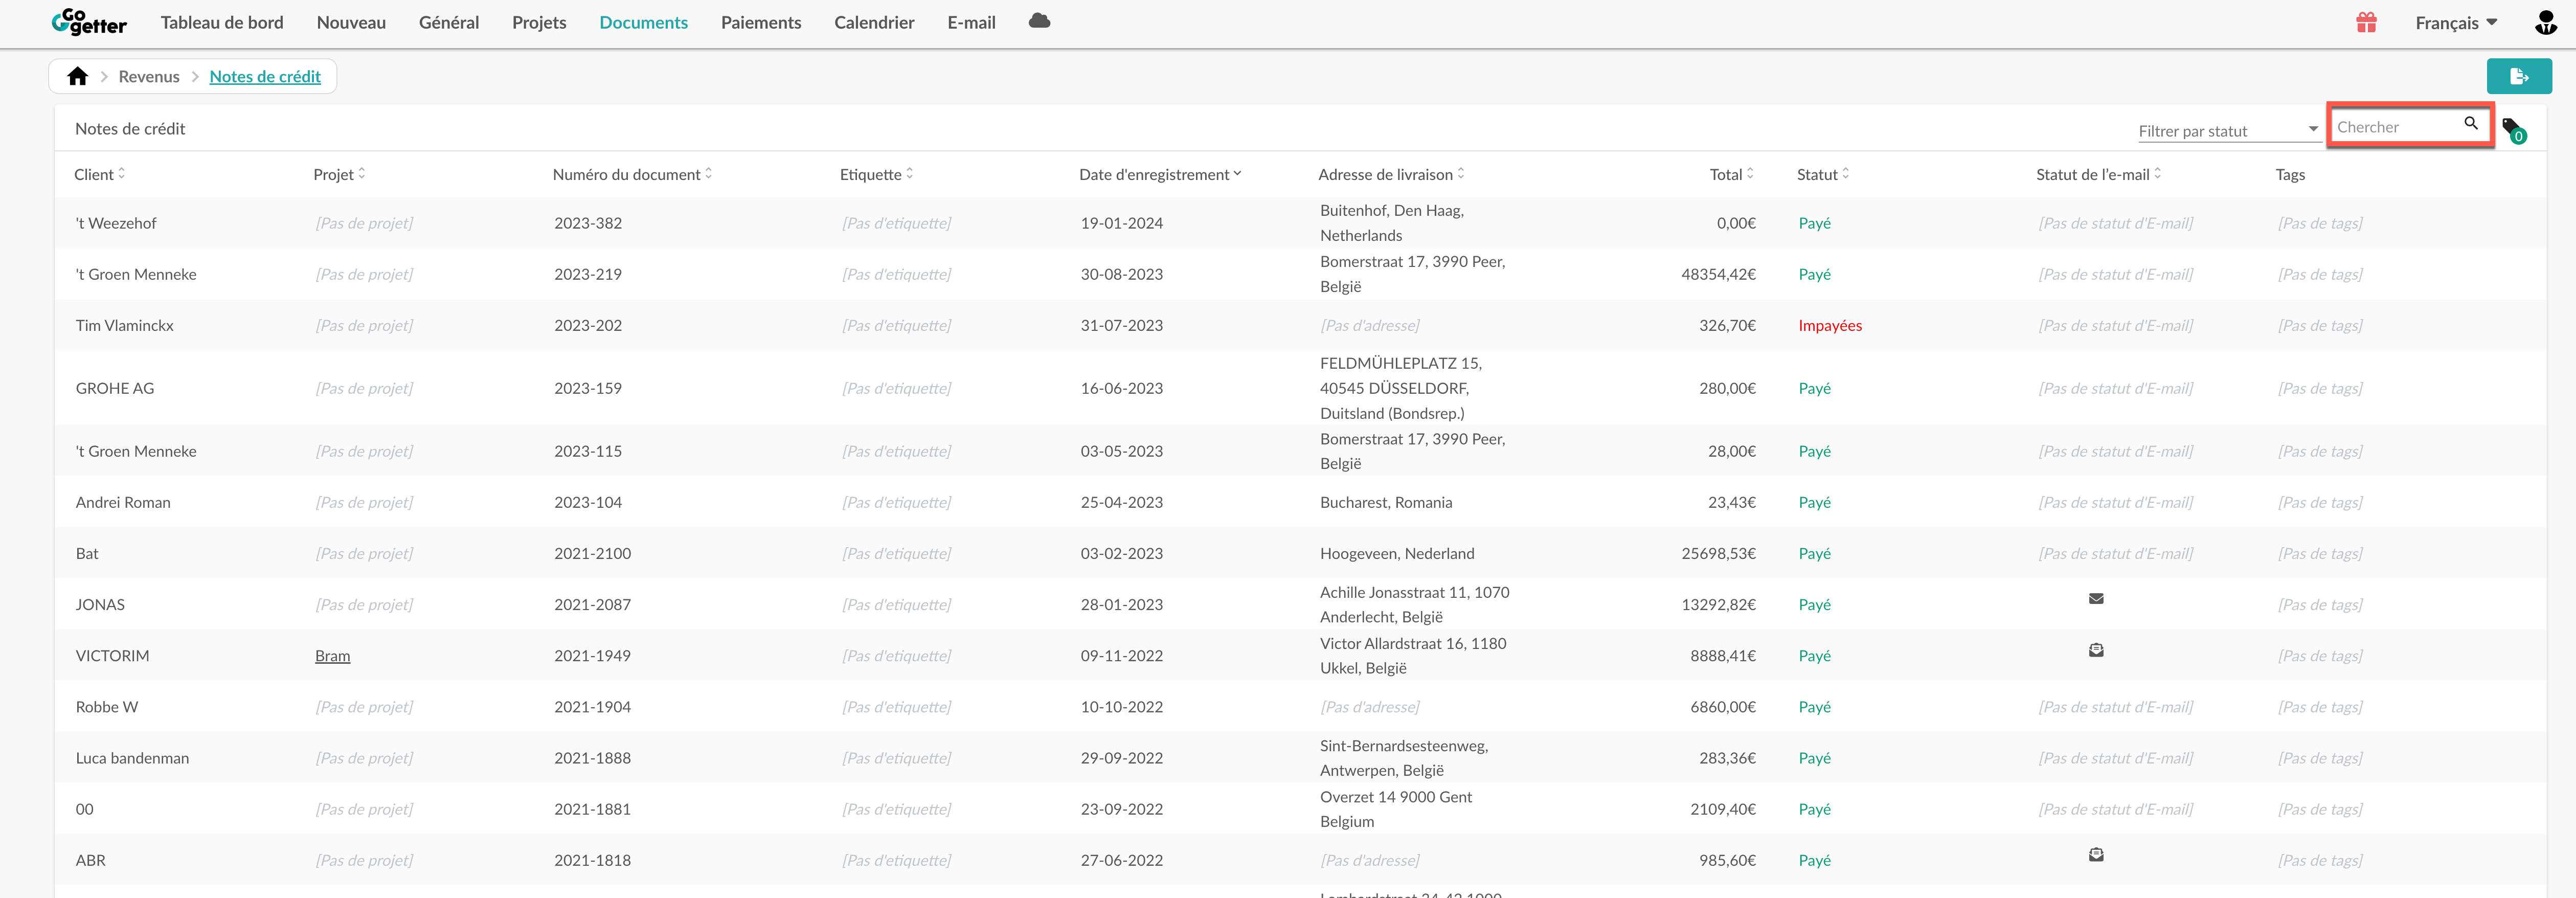
Task: Click the date 23-09-2022
Action: coord(1121,809)
